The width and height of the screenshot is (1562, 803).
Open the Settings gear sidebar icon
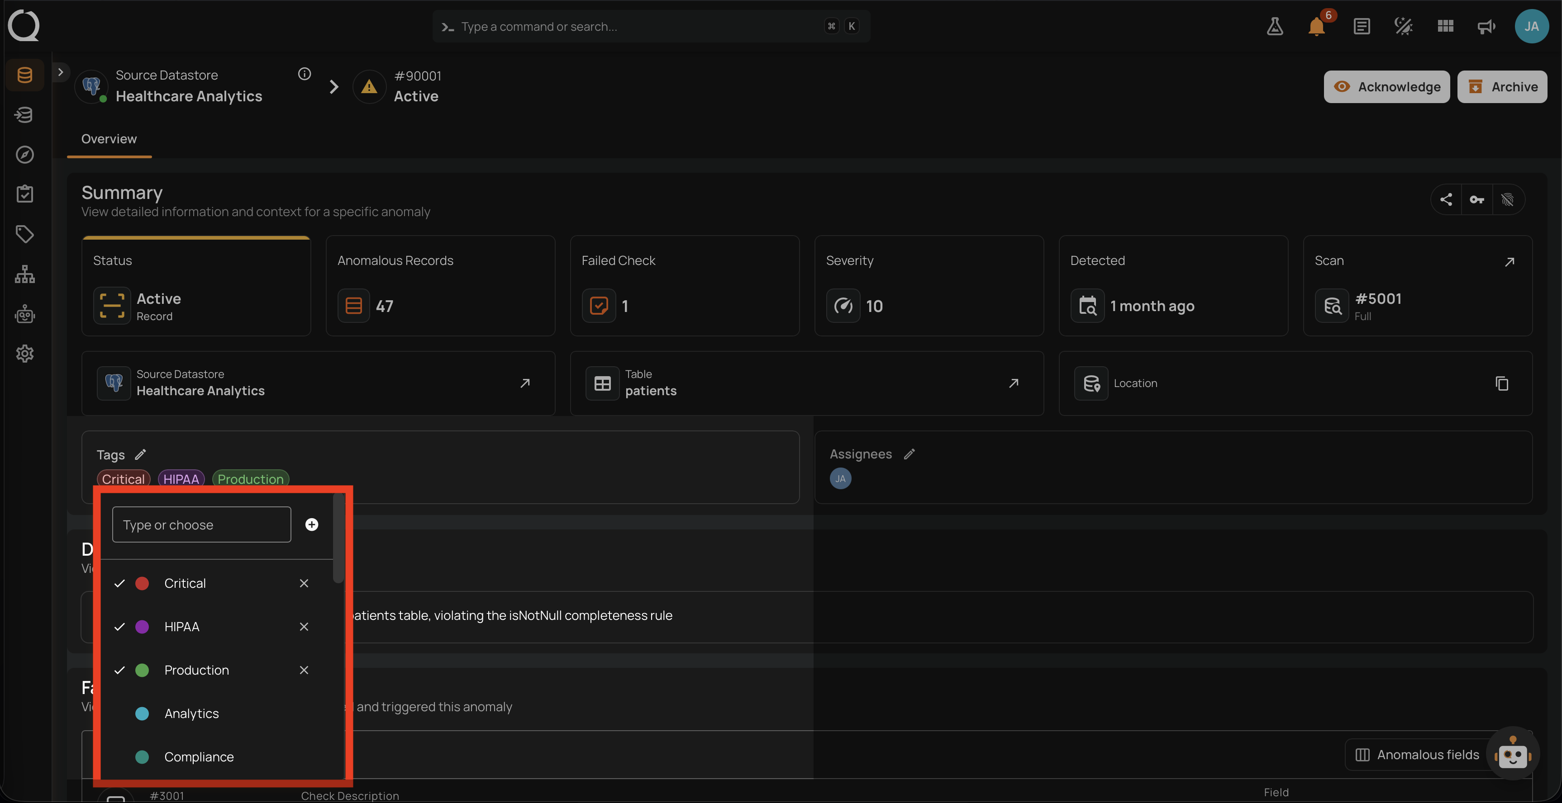(25, 353)
